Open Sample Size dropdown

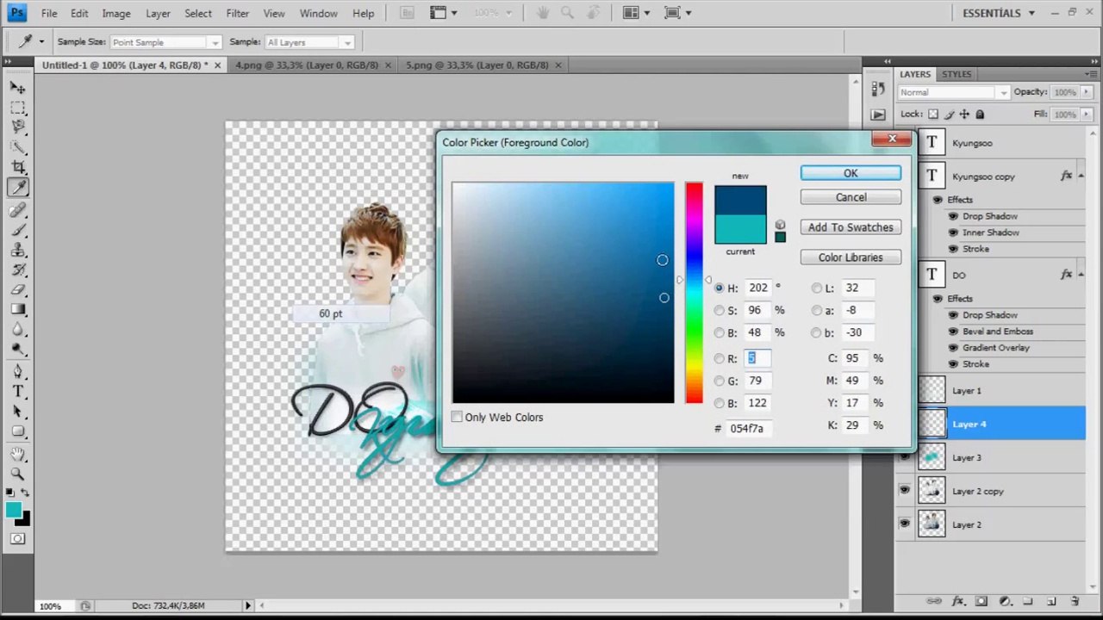(x=166, y=42)
